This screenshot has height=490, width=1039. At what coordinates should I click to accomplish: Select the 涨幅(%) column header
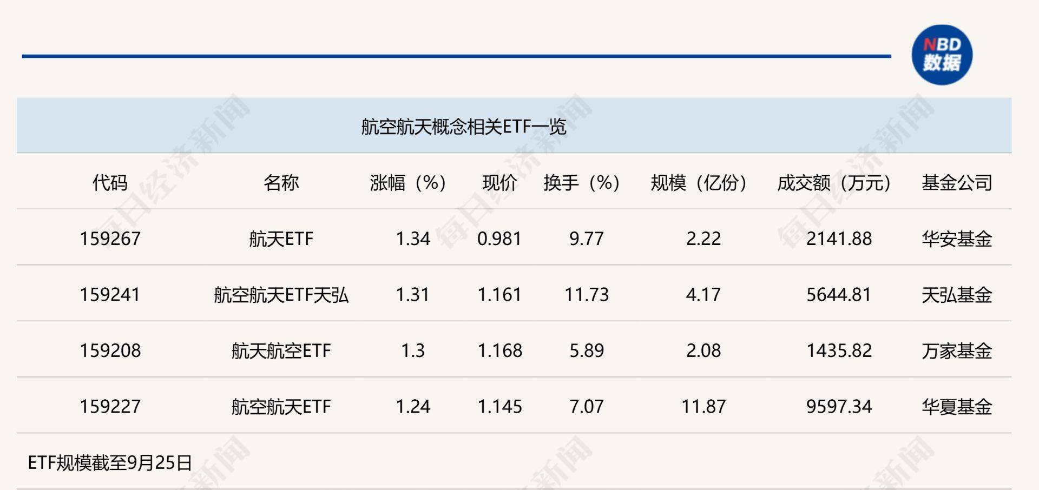[408, 183]
